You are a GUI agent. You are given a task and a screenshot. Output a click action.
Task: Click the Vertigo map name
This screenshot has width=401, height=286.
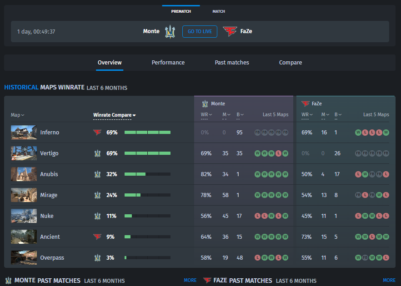(50, 153)
